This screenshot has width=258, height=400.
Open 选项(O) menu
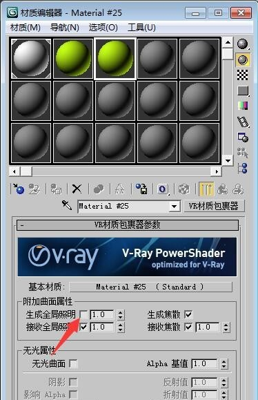103,28
